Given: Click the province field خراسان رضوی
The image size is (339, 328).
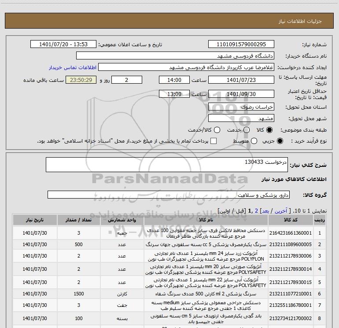Looking at the screenshot, I should [241, 107].
